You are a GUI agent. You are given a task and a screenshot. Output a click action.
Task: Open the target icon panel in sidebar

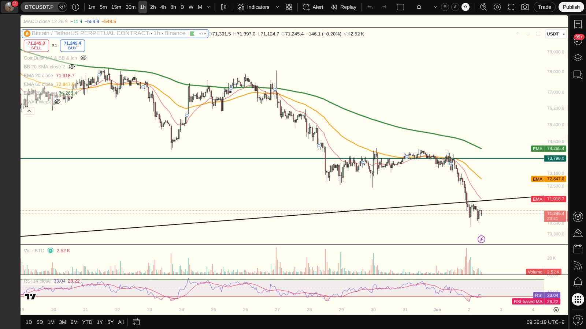[578, 217]
